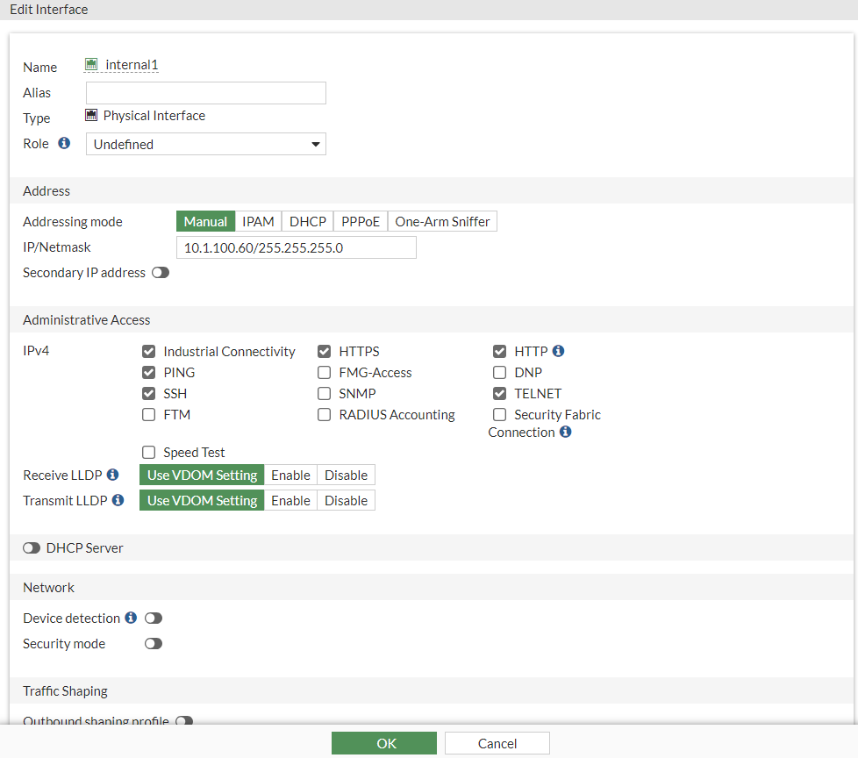Click the Device detection info icon
The image size is (858, 758).
tap(130, 617)
